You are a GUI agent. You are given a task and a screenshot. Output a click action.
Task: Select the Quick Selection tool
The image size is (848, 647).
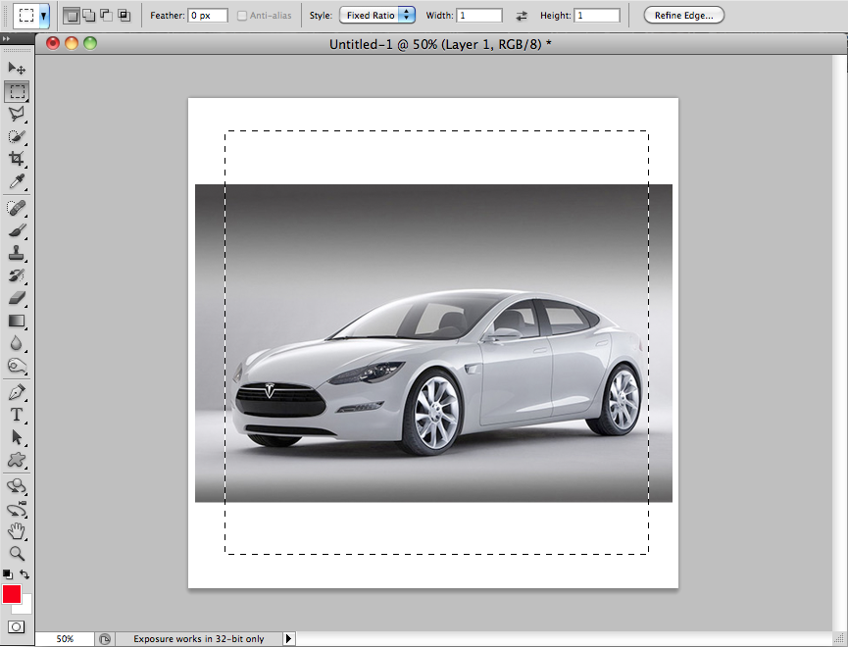(17, 136)
